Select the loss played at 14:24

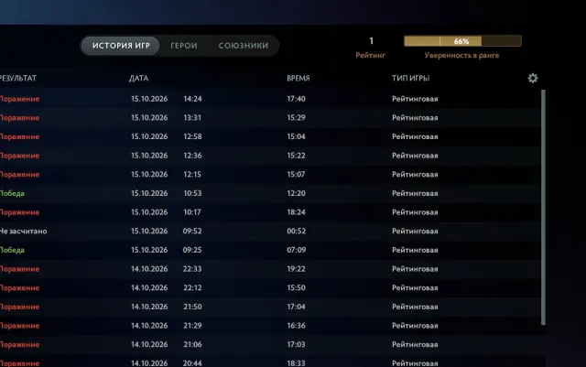coord(270,99)
